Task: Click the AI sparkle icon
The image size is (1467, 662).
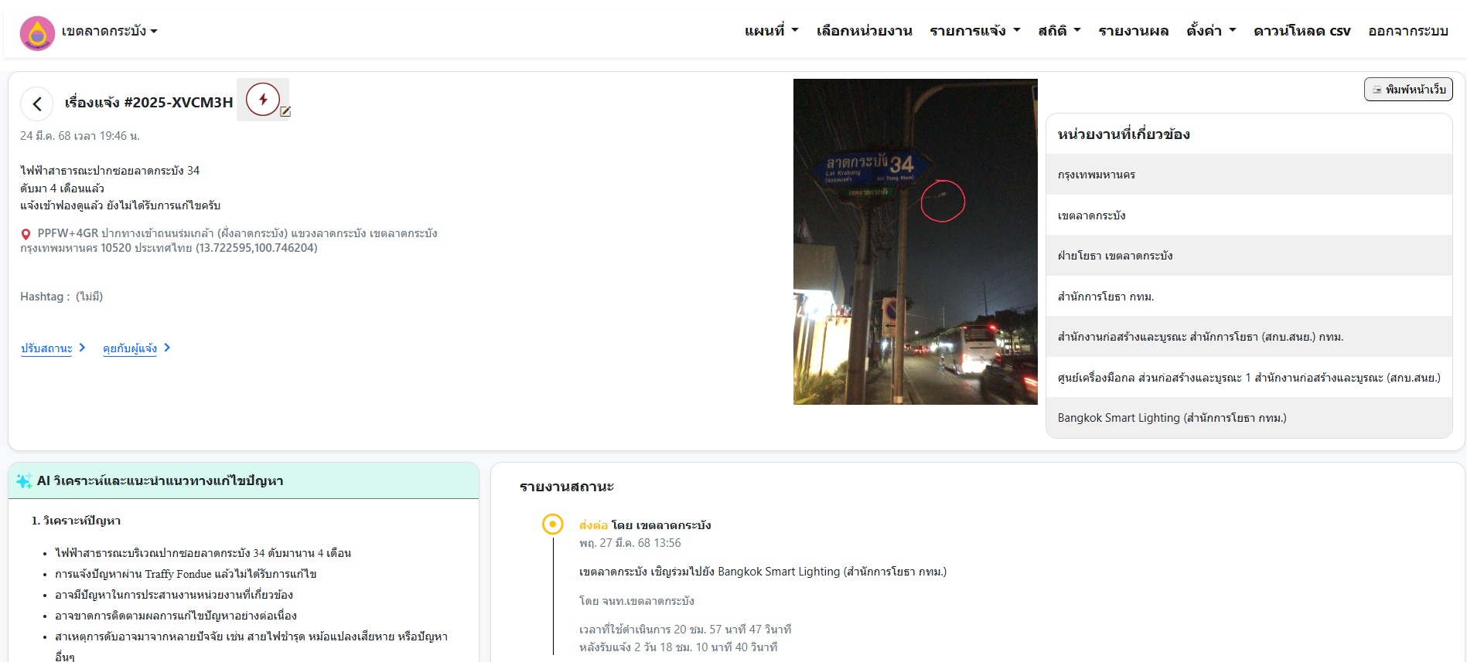Action: 24,480
